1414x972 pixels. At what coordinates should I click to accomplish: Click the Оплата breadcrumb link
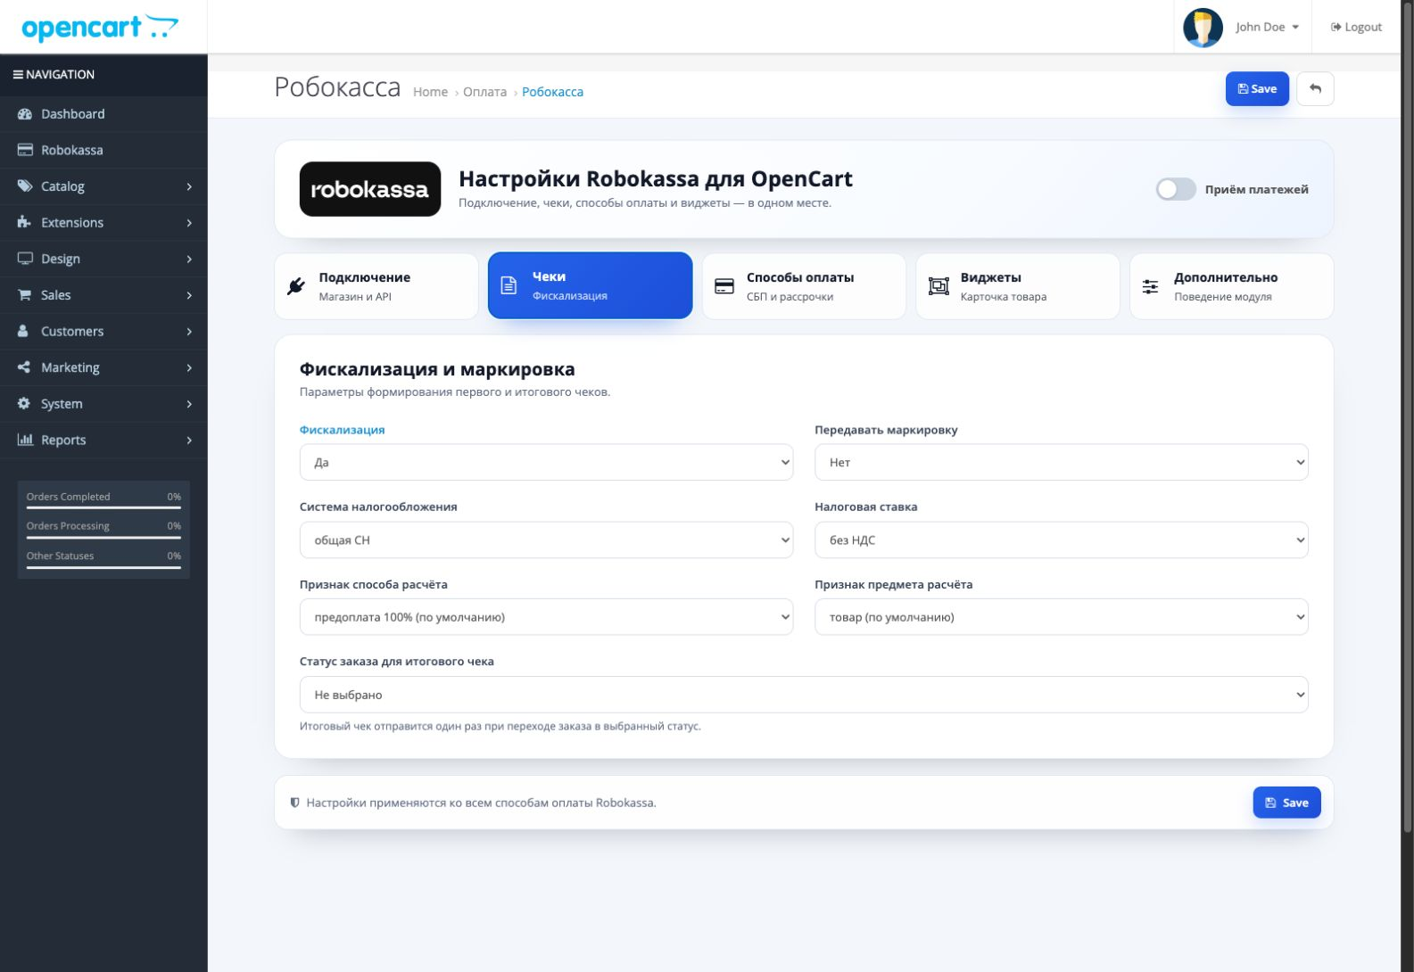[x=484, y=92]
